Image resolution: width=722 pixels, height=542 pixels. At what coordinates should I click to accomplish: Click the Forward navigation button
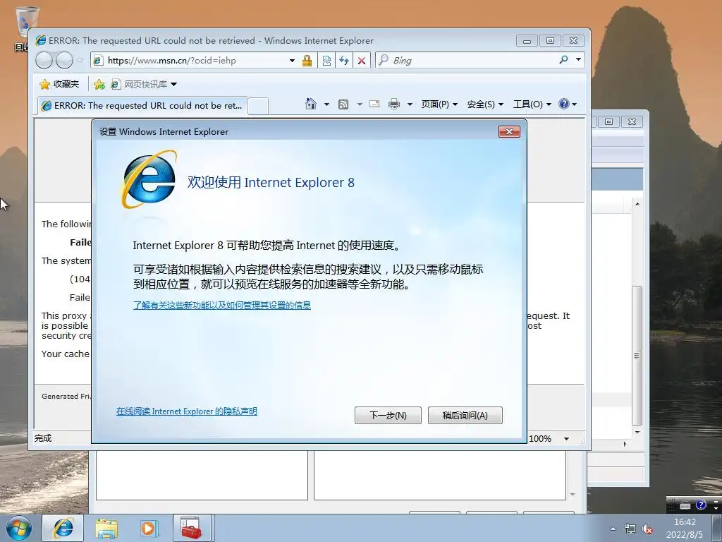coord(64,61)
